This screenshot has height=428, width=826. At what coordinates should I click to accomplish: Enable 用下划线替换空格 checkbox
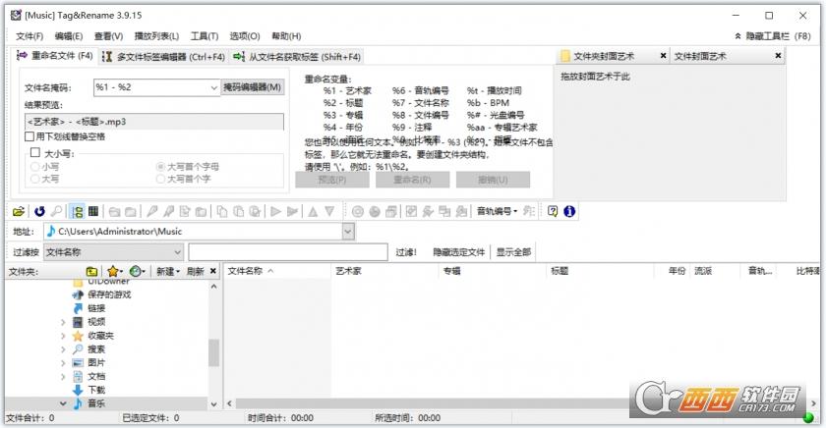30,136
